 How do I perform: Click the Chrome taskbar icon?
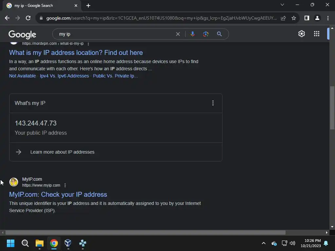54,243
